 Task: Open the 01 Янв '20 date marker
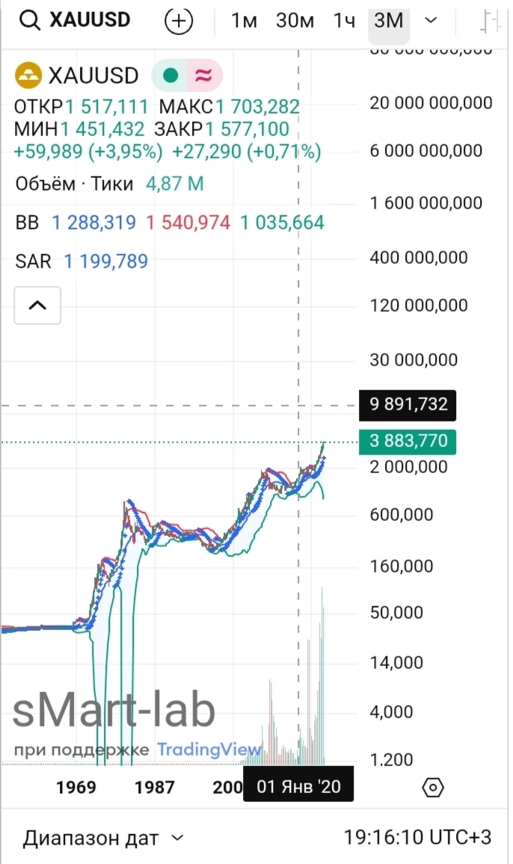coord(298,785)
